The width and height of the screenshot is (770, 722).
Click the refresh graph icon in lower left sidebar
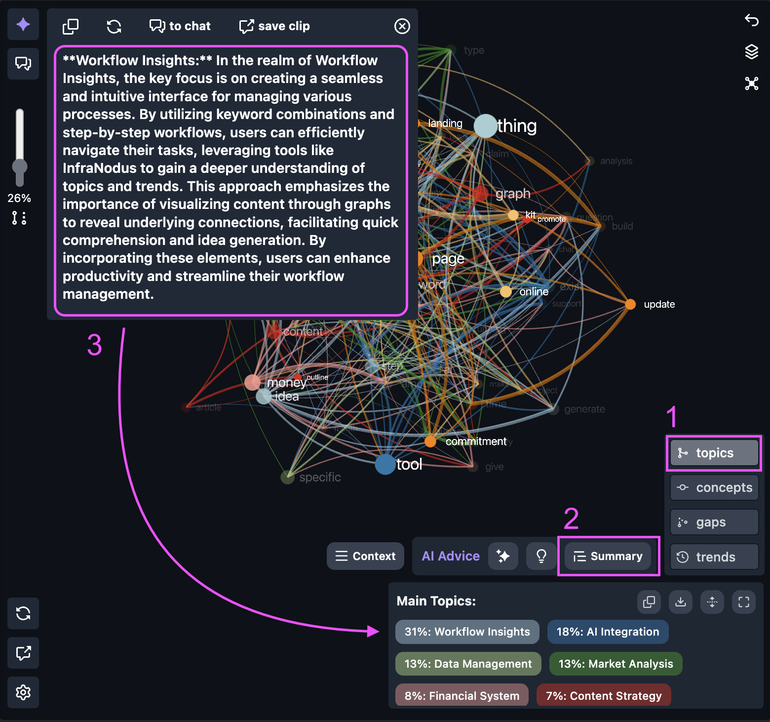pos(23,613)
